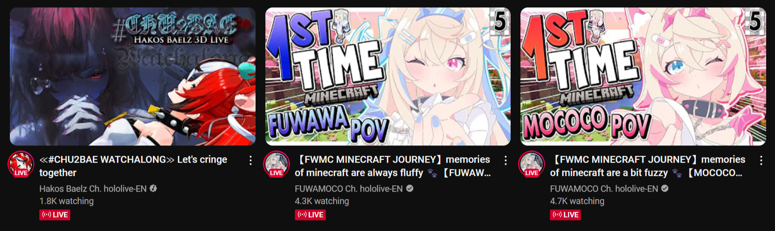Image resolution: width=775 pixels, height=231 pixels.
Task: Click the Hakos Baelz channel avatar
Action: [x=21, y=164]
